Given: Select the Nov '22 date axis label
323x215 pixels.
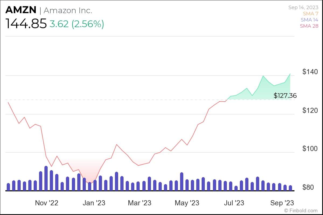Looking at the screenshot, I should tap(47, 203).
